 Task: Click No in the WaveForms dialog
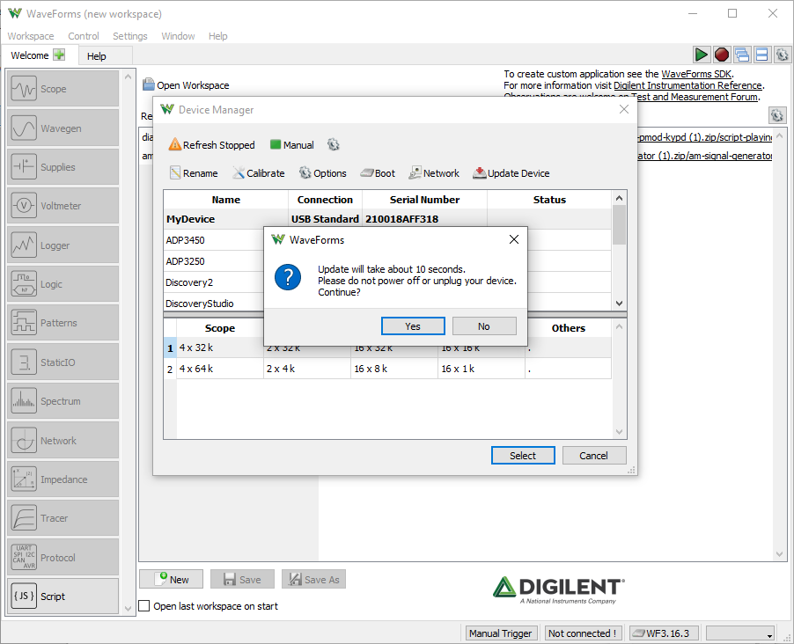pyautogui.click(x=484, y=326)
